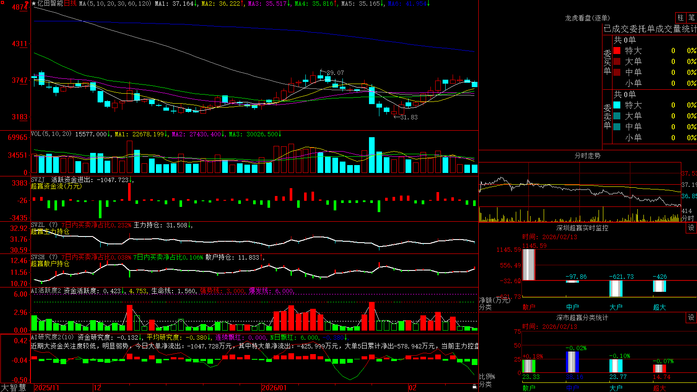The width and height of the screenshot is (697, 392).
Task: Click the 亿田智能 stock name
Action: tap(50, 3)
